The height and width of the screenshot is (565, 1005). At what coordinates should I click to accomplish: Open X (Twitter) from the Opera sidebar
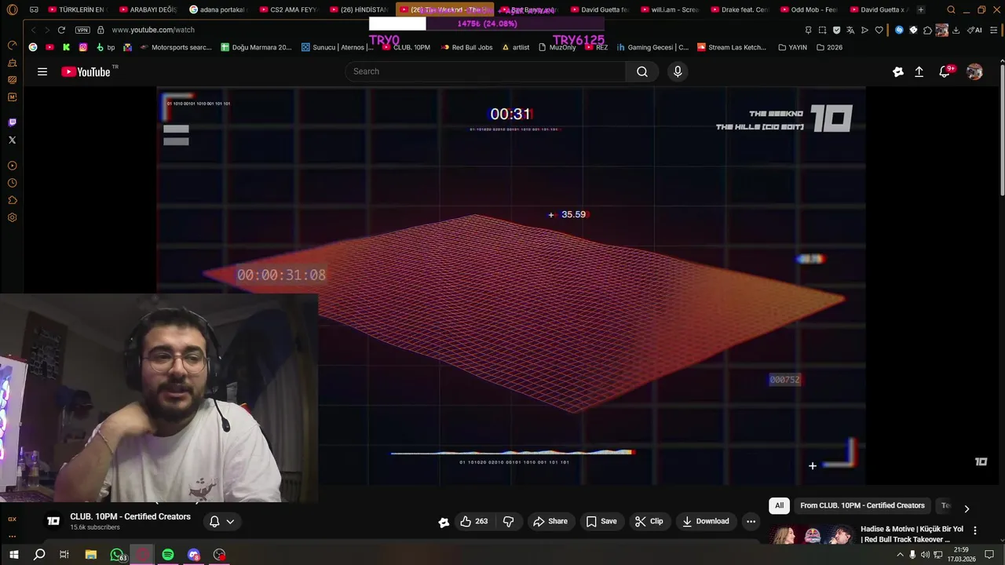coord(12,140)
